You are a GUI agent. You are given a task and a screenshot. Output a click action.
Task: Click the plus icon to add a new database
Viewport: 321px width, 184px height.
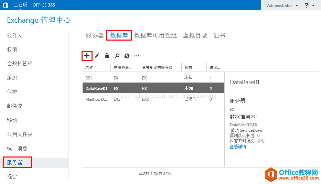pyautogui.click(x=87, y=56)
